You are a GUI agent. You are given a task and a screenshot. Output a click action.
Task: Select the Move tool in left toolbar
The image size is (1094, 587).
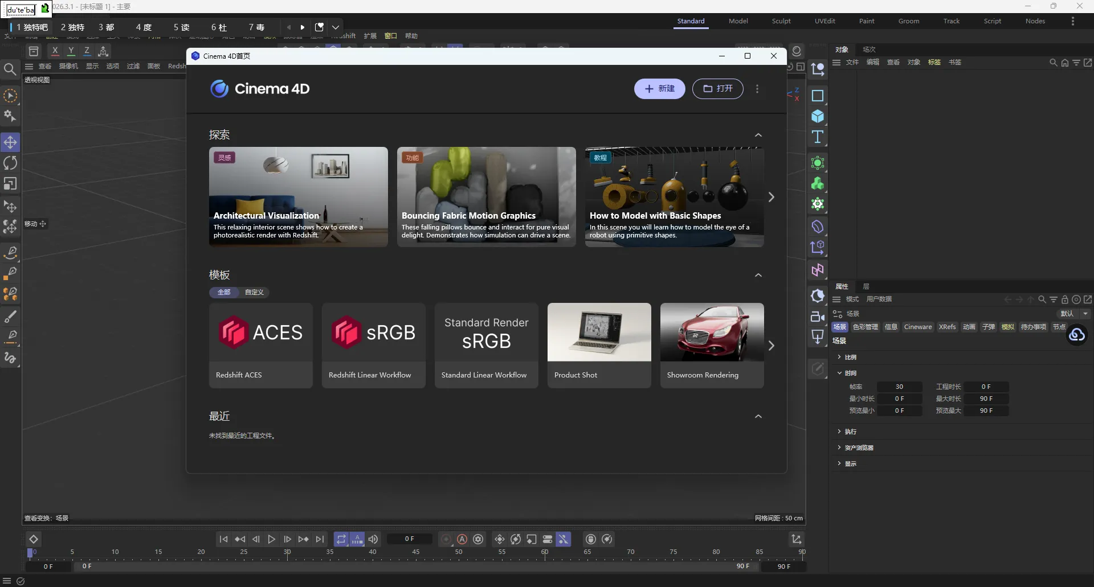pyautogui.click(x=10, y=142)
